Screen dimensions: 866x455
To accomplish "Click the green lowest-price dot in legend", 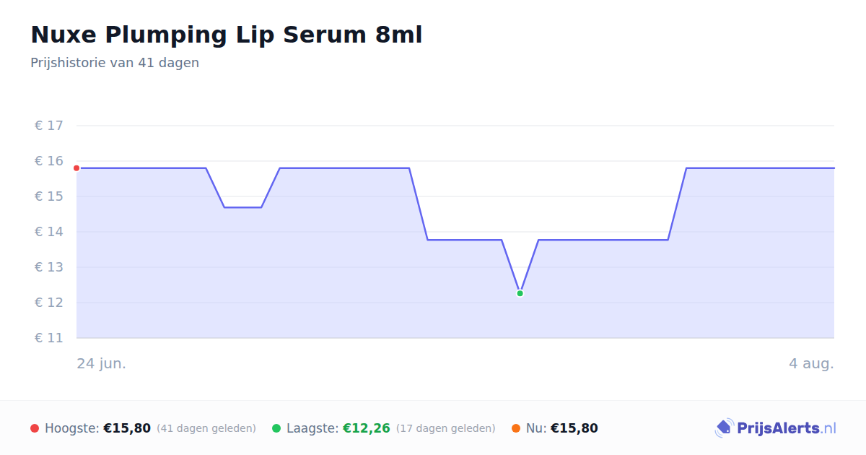I will coord(276,428).
